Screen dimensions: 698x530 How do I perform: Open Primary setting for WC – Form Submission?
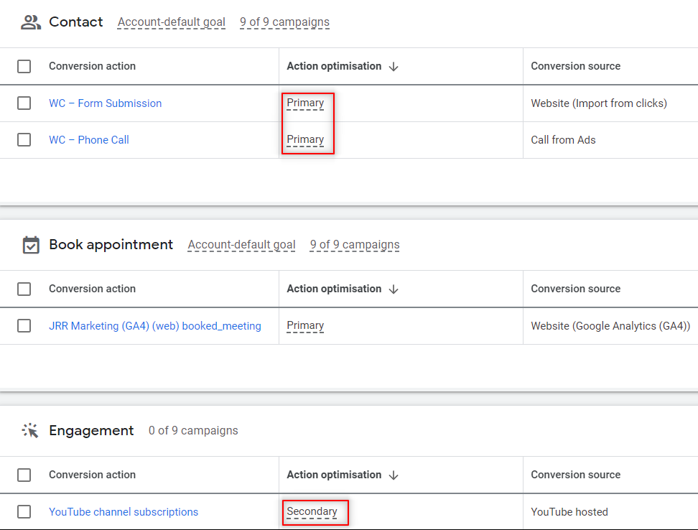305,103
